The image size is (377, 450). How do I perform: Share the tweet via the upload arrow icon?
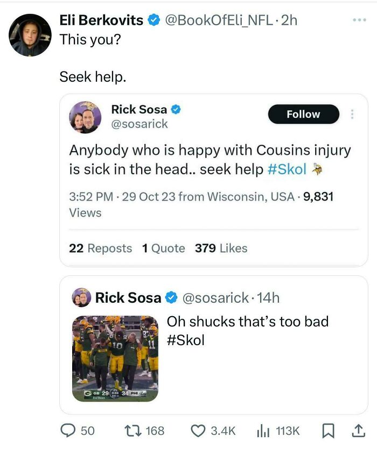point(355,430)
